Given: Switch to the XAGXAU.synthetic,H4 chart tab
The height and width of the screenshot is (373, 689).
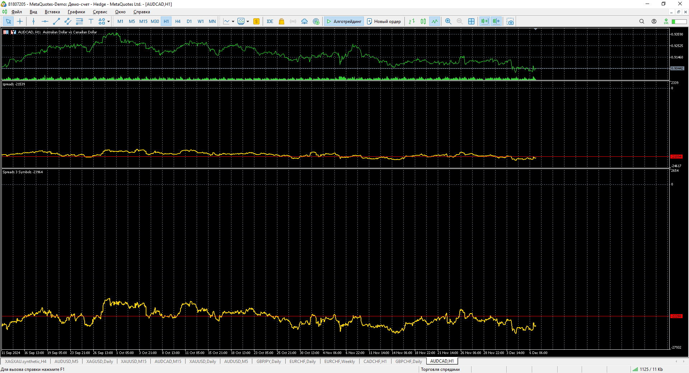Looking at the screenshot, I should point(25,361).
